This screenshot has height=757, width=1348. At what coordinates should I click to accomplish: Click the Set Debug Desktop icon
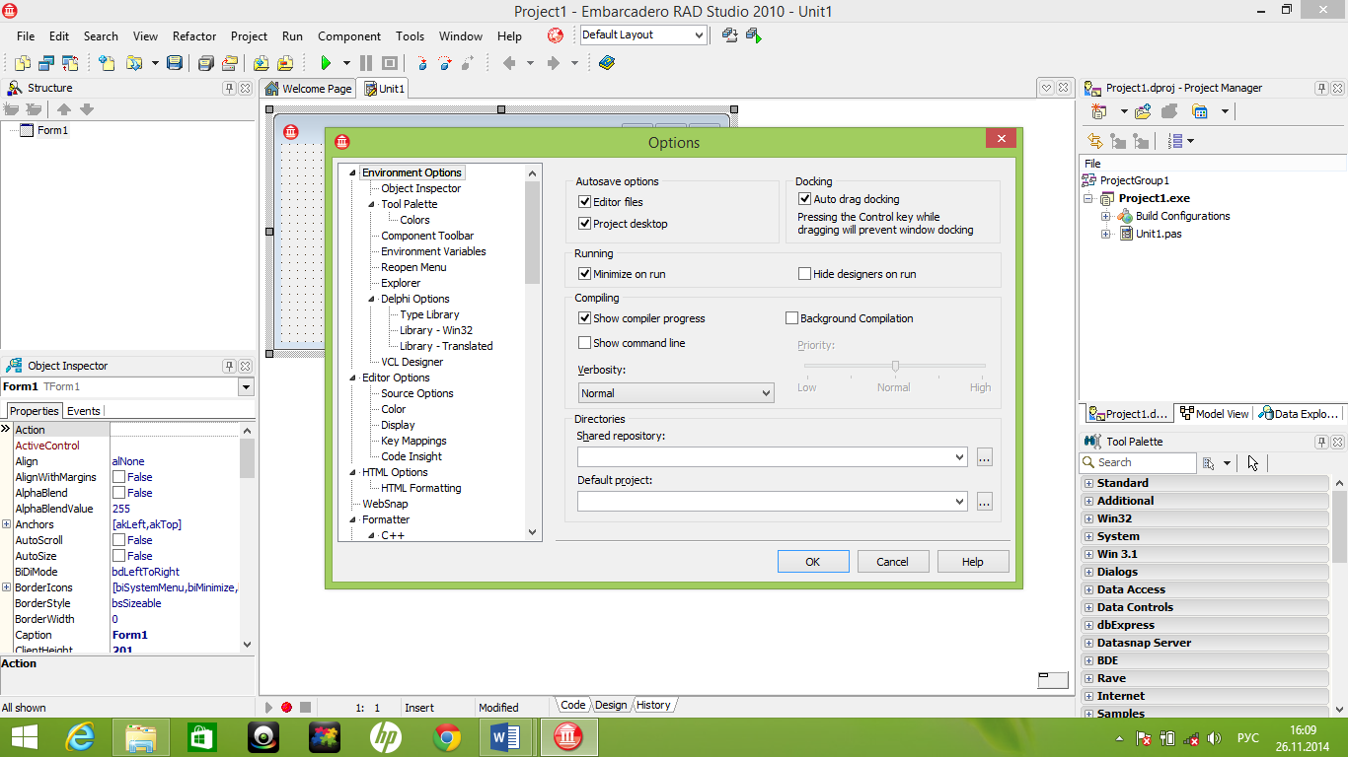754,35
